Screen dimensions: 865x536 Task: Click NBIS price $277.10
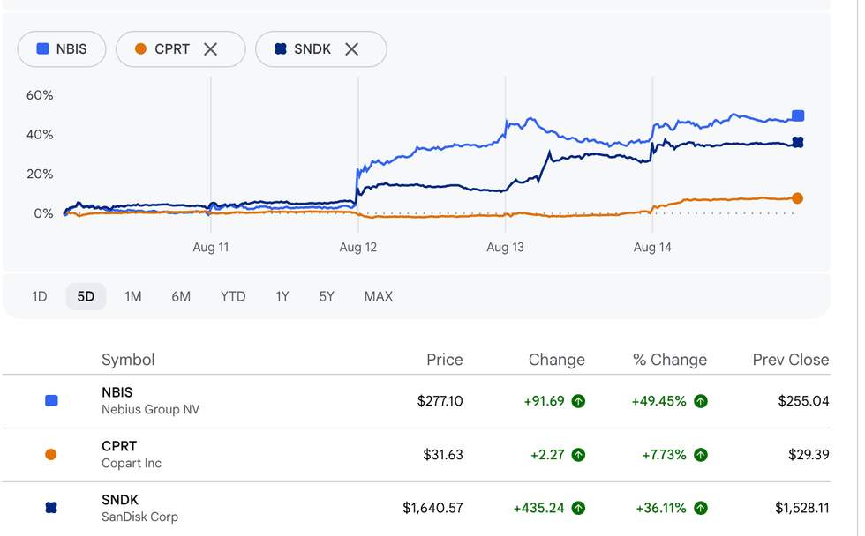pyautogui.click(x=440, y=401)
